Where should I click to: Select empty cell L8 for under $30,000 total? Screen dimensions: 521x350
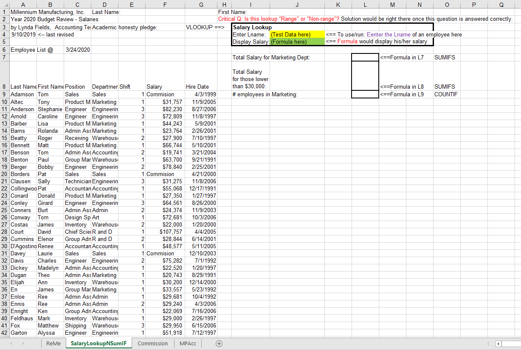(365, 76)
